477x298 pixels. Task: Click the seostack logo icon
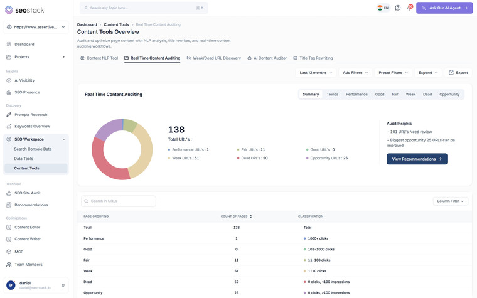tap(9, 10)
